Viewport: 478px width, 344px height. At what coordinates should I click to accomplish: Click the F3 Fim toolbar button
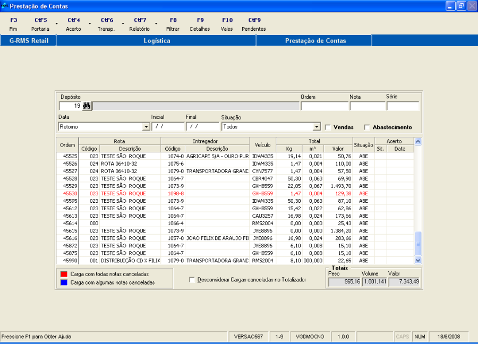point(14,24)
